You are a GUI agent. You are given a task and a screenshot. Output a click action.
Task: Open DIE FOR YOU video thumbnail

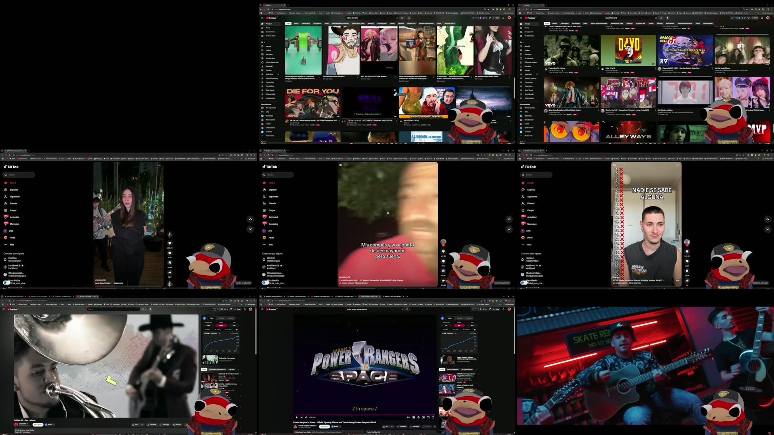[312, 103]
